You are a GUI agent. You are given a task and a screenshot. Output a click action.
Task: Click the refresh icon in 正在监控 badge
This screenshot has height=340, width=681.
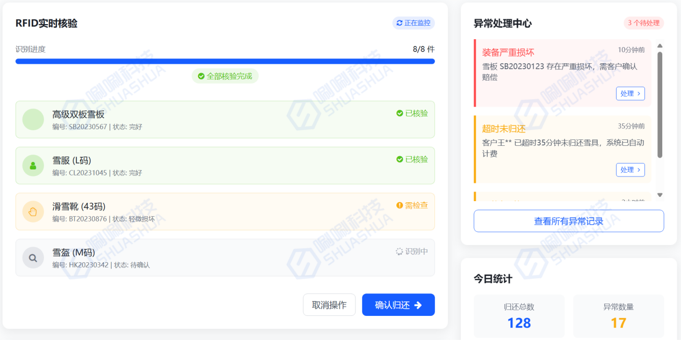399,23
